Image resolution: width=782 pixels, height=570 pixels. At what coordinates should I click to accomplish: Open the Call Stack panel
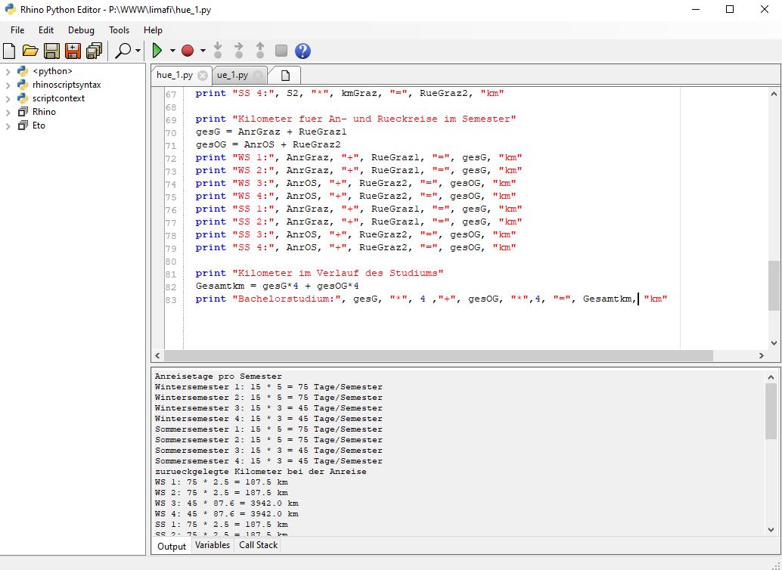[257, 545]
